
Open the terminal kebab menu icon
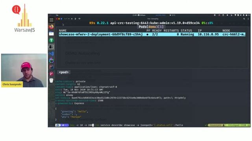click(x=248, y=19)
